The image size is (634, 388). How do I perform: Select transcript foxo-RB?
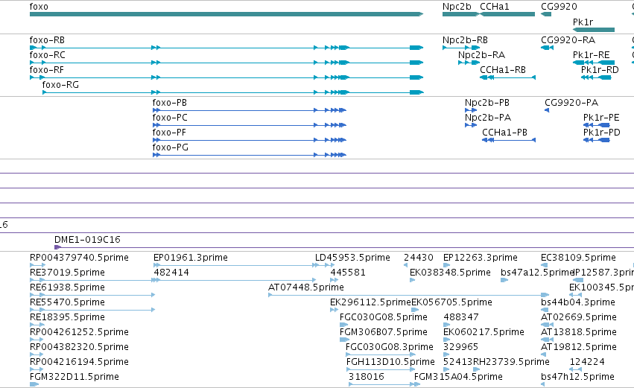(47, 40)
